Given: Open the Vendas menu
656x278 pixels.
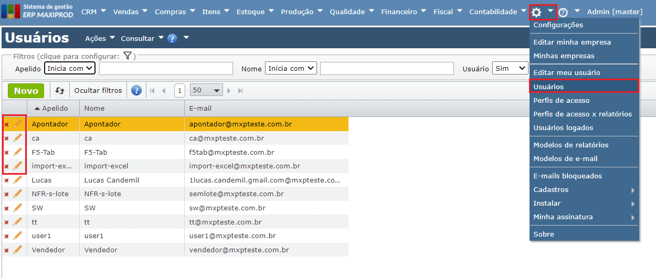Looking at the screenshot, I should 131,12.
